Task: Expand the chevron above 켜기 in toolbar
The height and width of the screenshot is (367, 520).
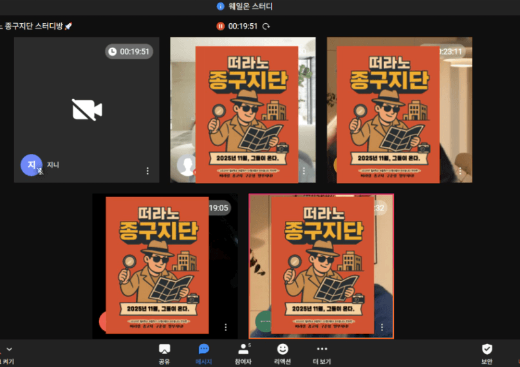Action: (x=9, y=349)
